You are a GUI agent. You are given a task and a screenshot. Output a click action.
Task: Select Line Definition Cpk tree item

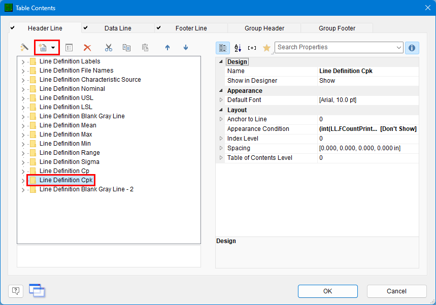(66, 180)
